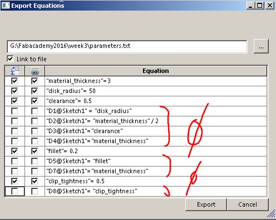Maximize the Export Equations window

pyautogui.click(x=260, y=6)
